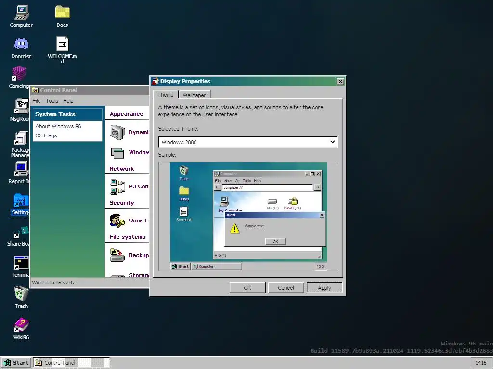
Task: Open the WELCOME.md file icon
Action: (x=62, y=49)
